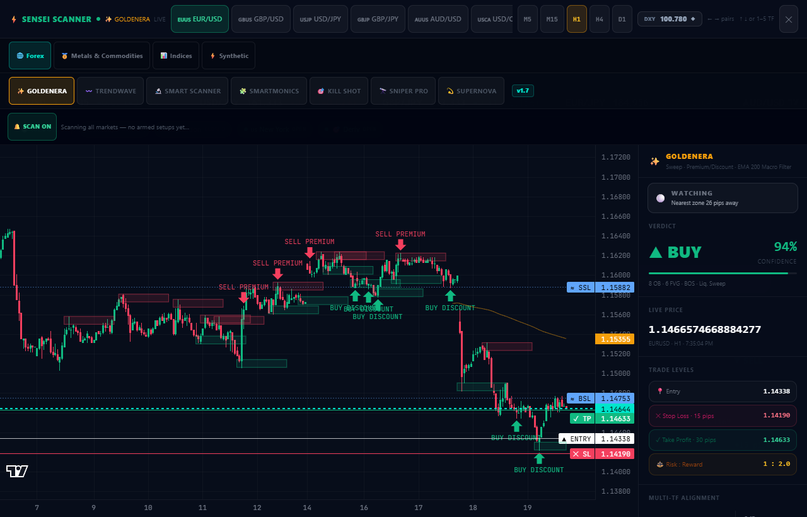
Task: Toggle the SCAN ON button
Action: (32, 126)
